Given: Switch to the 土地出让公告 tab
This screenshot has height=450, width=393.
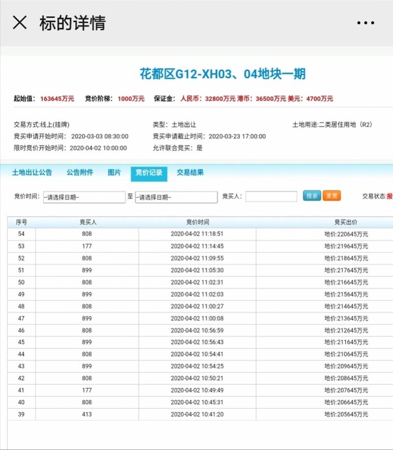Looking at the screenshot, I should (32, 173).
